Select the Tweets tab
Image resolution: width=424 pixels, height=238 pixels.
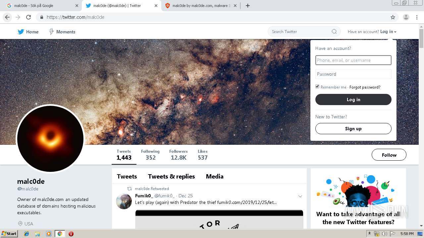tap(127, 177)
